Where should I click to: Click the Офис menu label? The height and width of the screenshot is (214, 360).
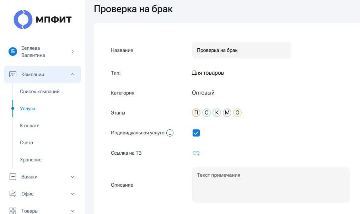click(27, 194)
